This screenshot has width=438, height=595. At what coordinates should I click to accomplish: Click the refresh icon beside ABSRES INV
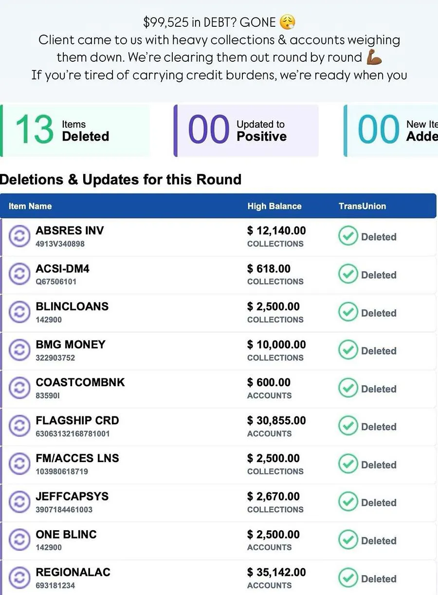[18, 236]
